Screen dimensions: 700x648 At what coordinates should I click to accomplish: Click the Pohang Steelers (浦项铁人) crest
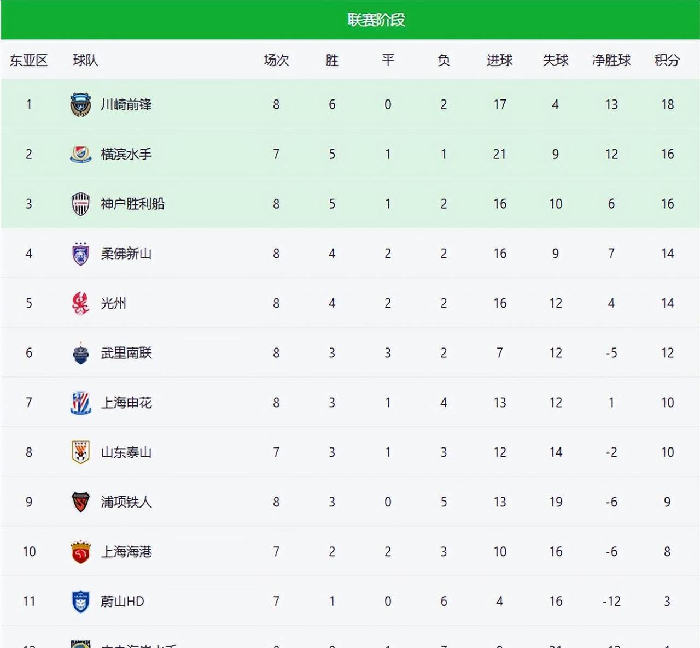click(x=80, y=502)
